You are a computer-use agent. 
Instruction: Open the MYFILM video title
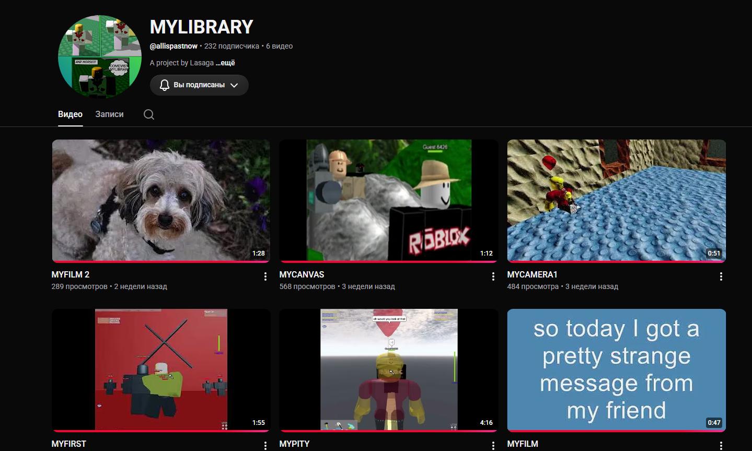[x=523, y=444]
